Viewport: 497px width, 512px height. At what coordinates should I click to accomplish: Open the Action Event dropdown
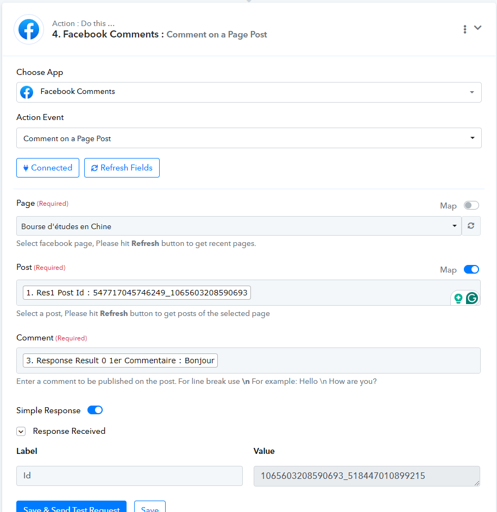pyautogui.click(x=249, y=138)
